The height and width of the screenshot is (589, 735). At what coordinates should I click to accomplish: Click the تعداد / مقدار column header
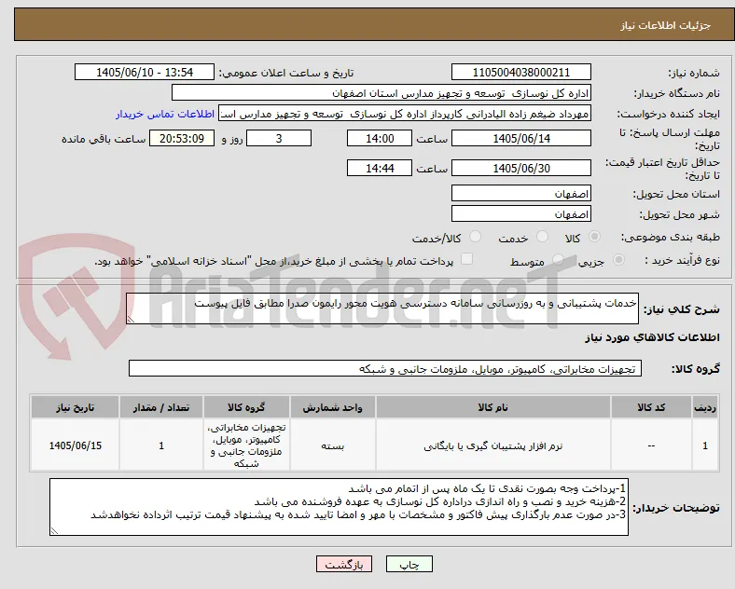161,407
